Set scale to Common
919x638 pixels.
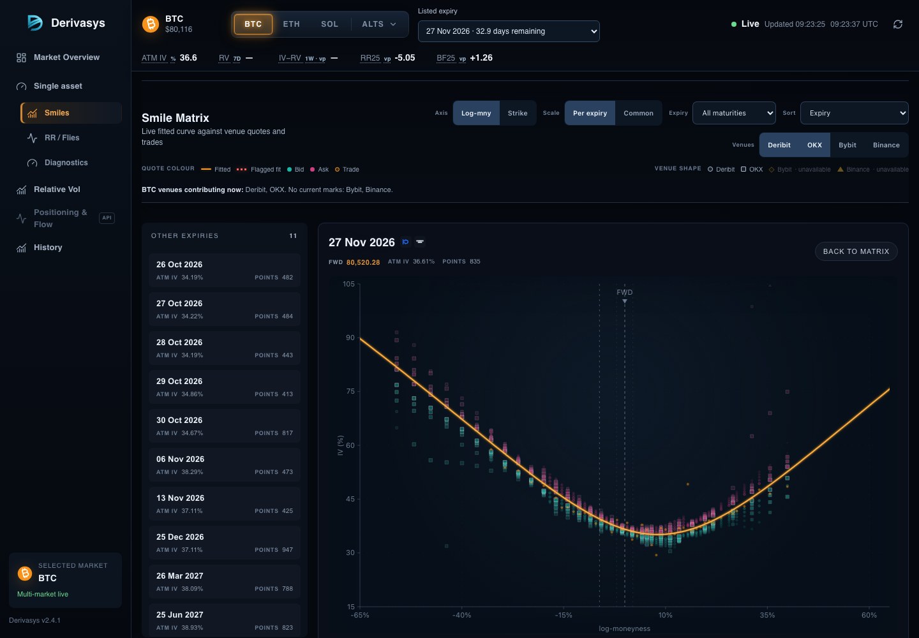click(638, 113)
